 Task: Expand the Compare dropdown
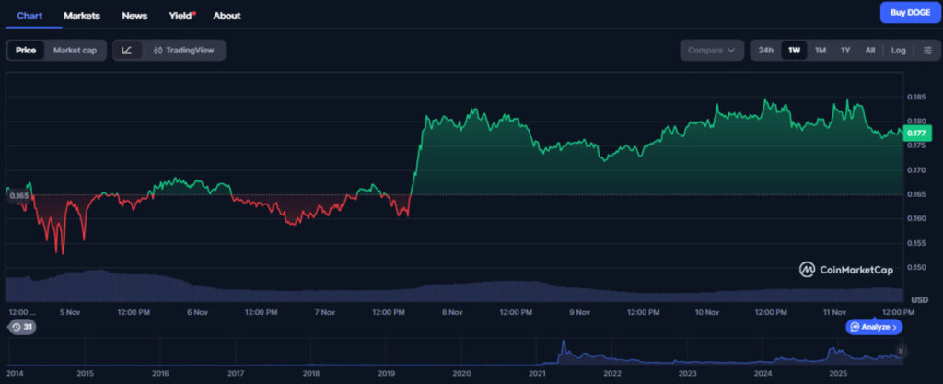[712, 51]
